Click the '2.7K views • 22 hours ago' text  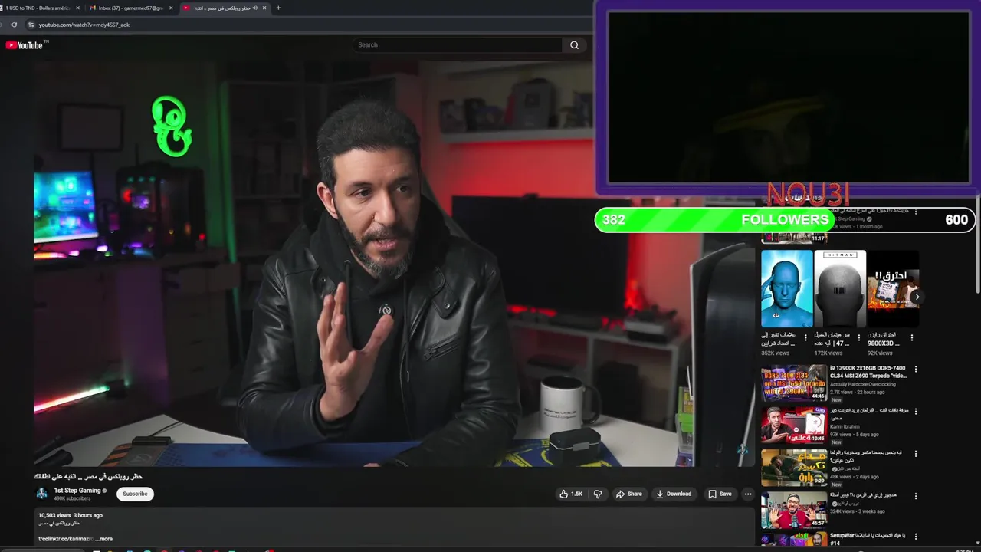coord(858,393)
